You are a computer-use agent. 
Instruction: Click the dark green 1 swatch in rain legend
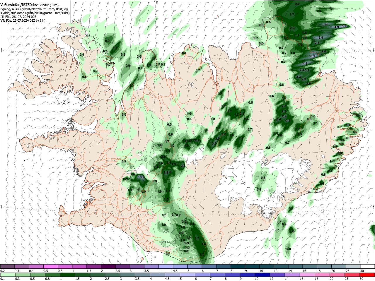67,275
